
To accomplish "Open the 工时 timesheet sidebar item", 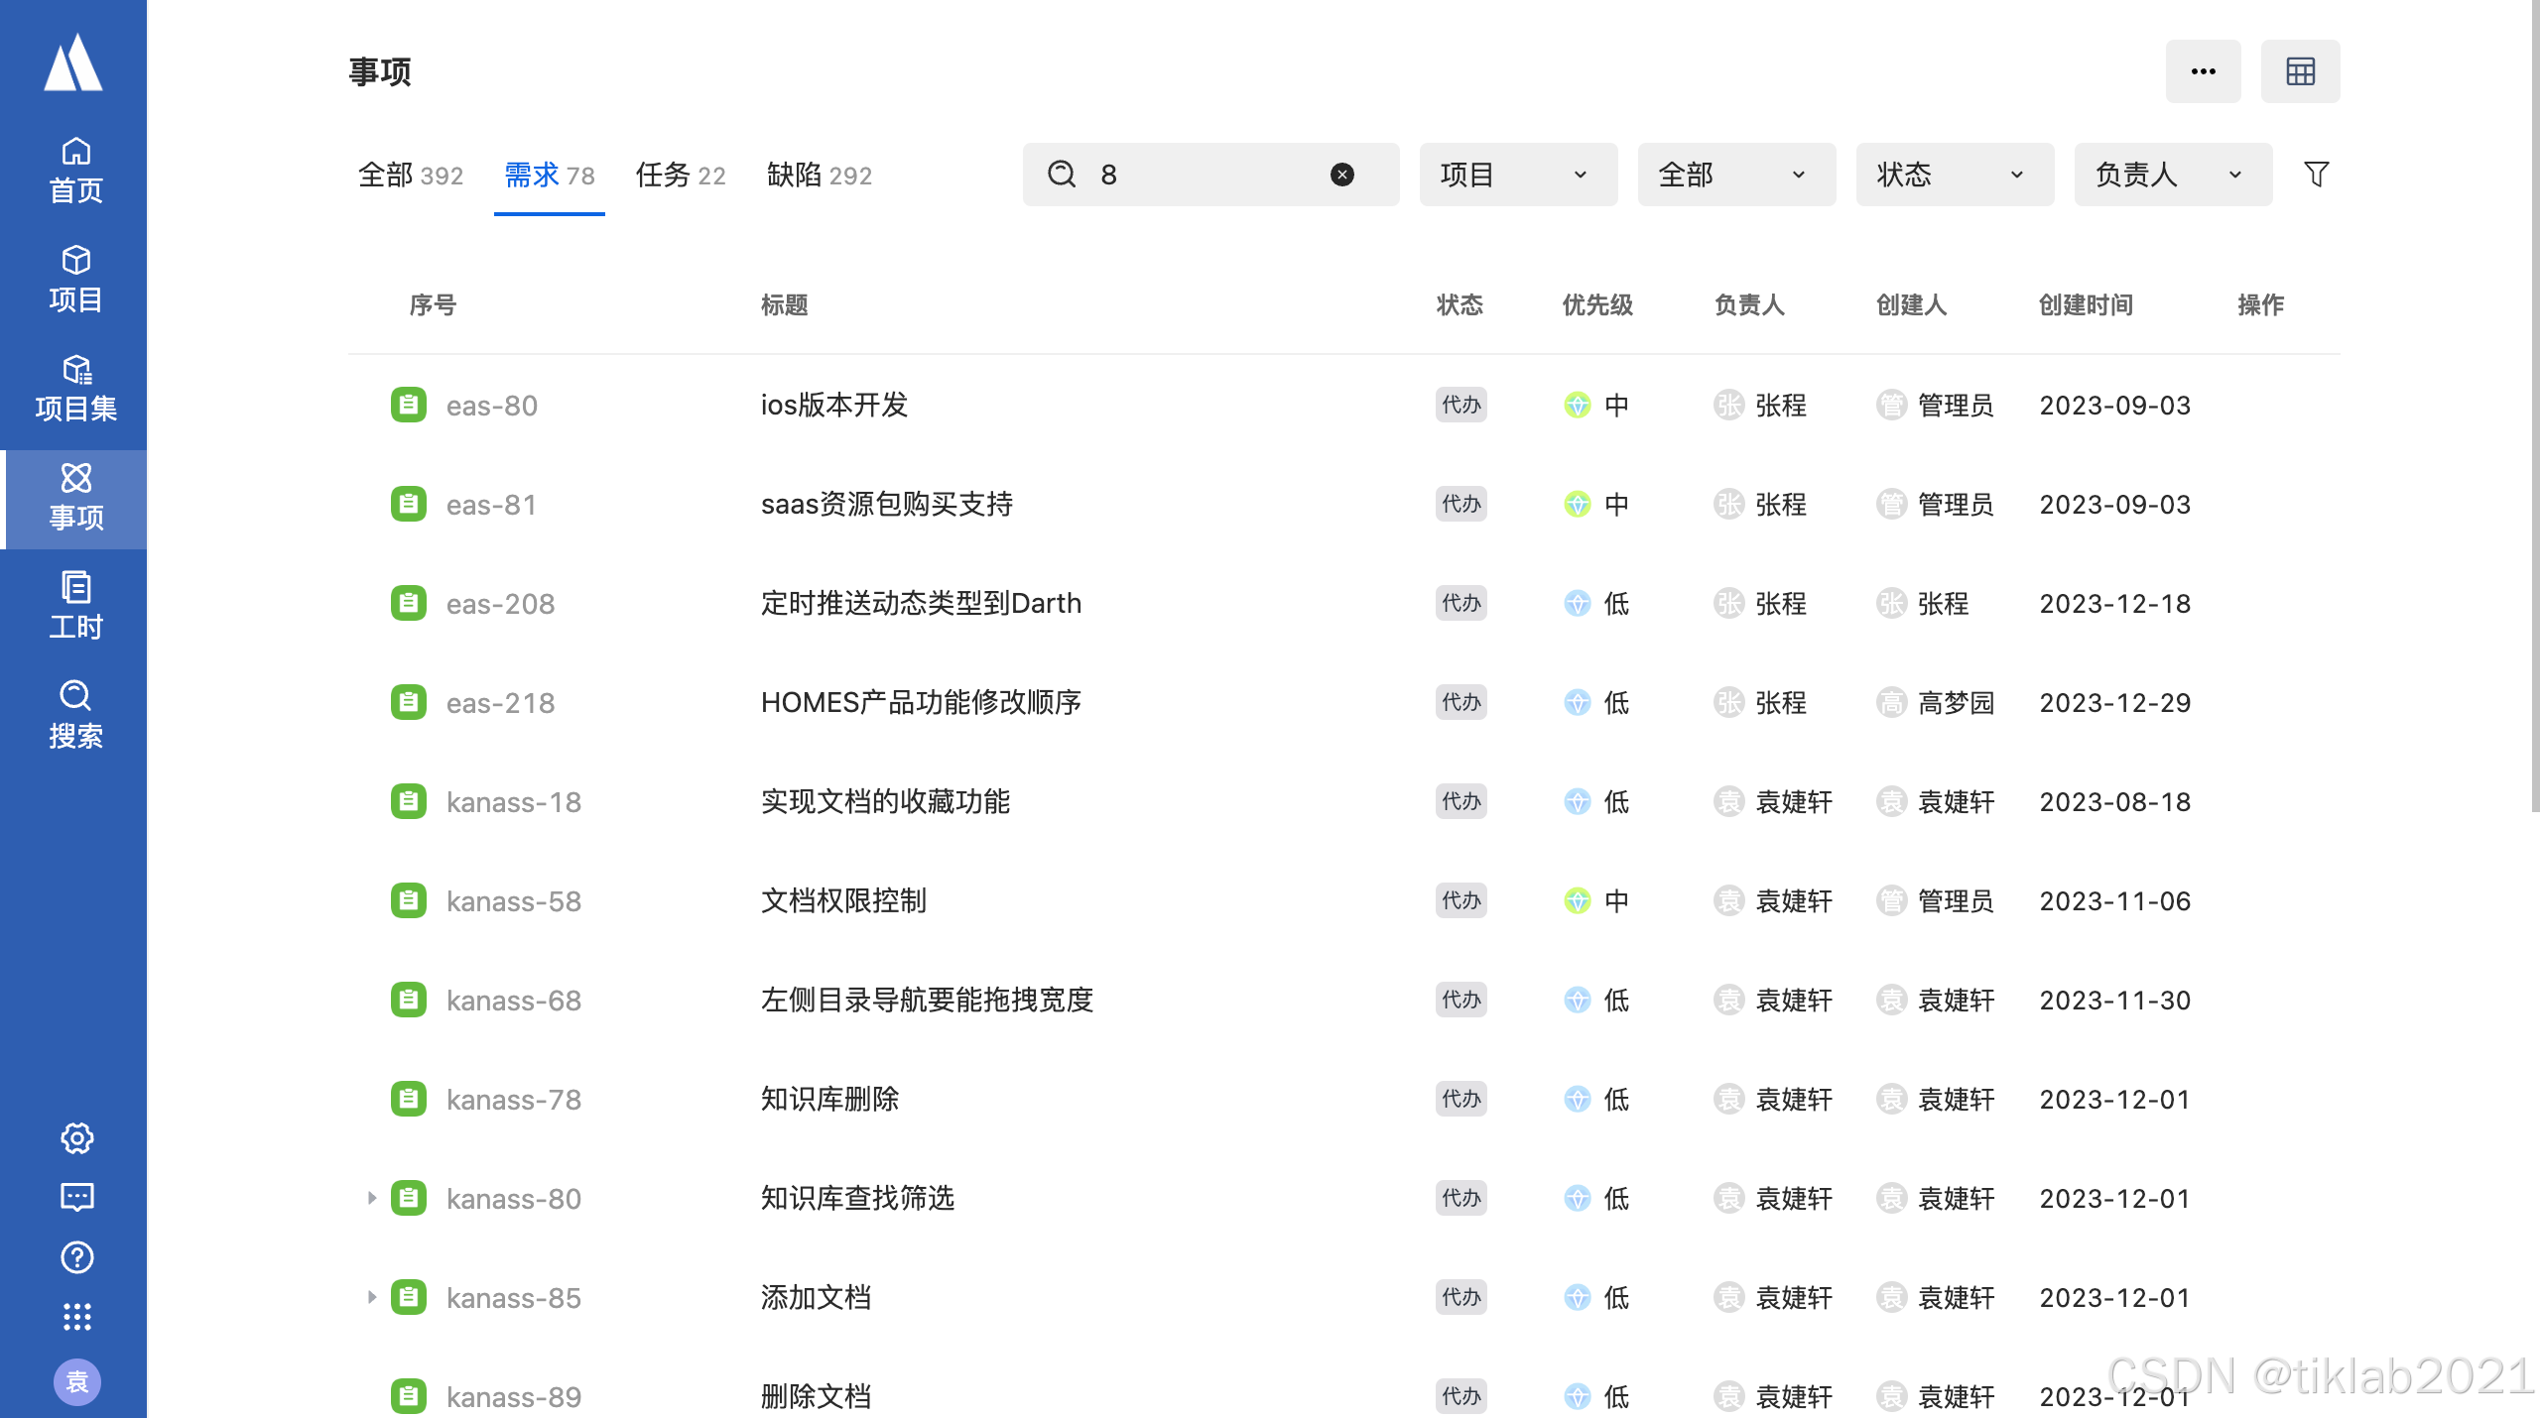I will pyautogui.click(x=75, y=606).
